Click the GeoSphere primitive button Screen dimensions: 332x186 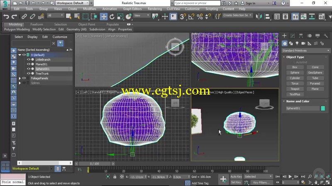pyautogui.click(x=315, y=73)
